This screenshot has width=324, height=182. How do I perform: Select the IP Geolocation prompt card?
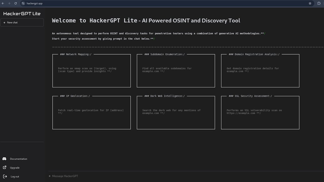(x=92, y=112)
